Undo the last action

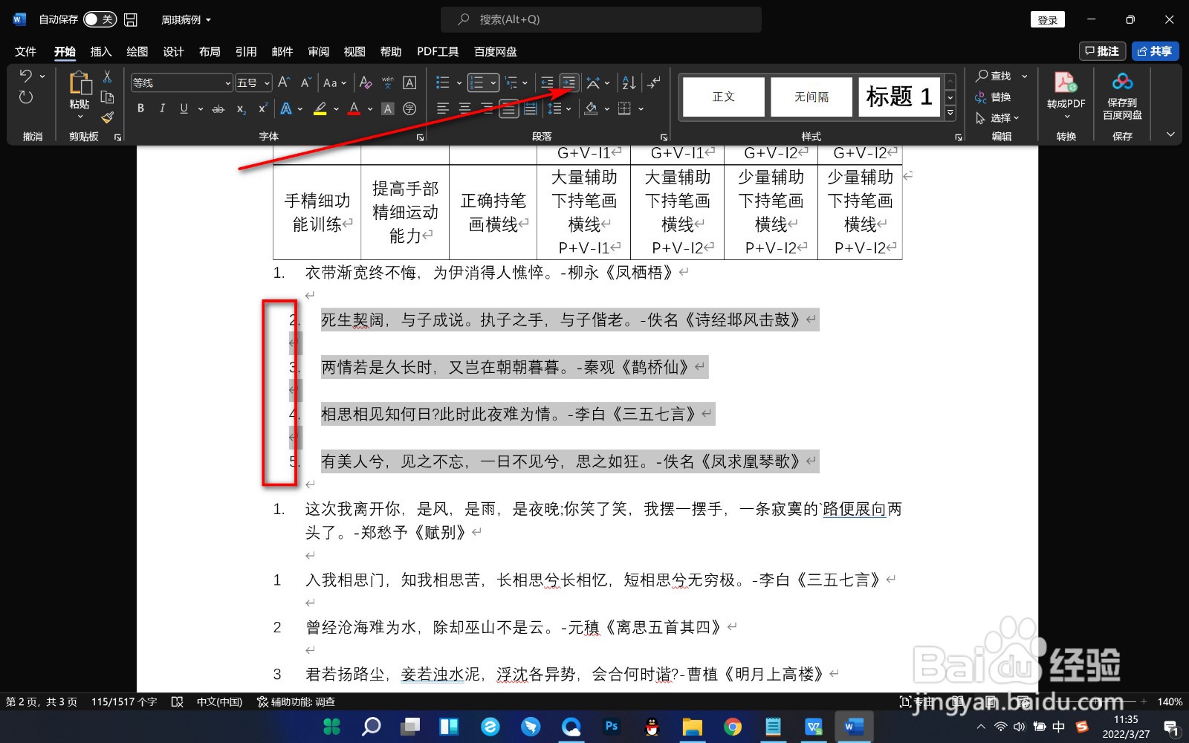26,76
